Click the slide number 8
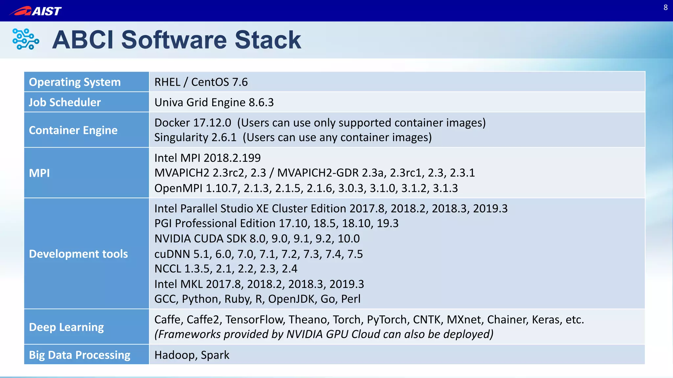The width and height of the screenshot is (673, 378). click(665, 7)
